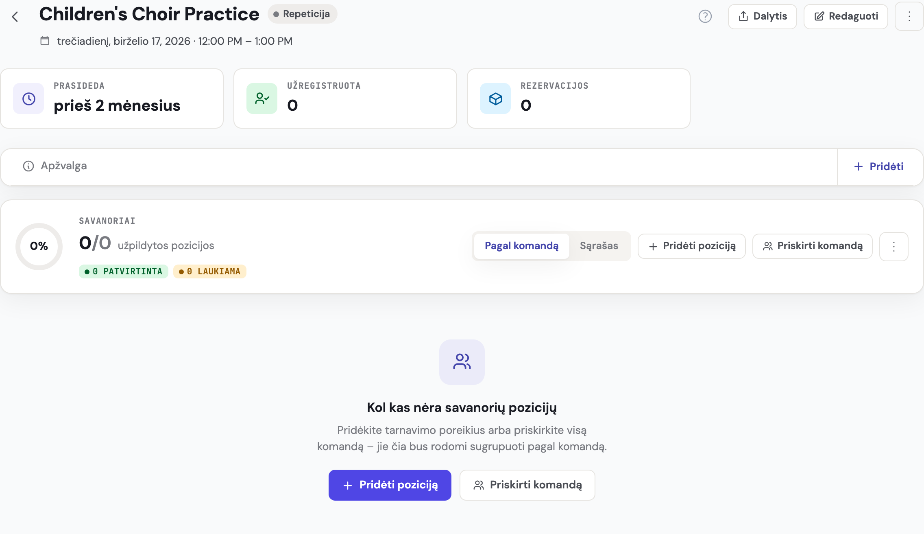This screenshot has width=924, height=534.
Task: Click the info icon next to Apžvalga
Action: (x=28, y=166)
